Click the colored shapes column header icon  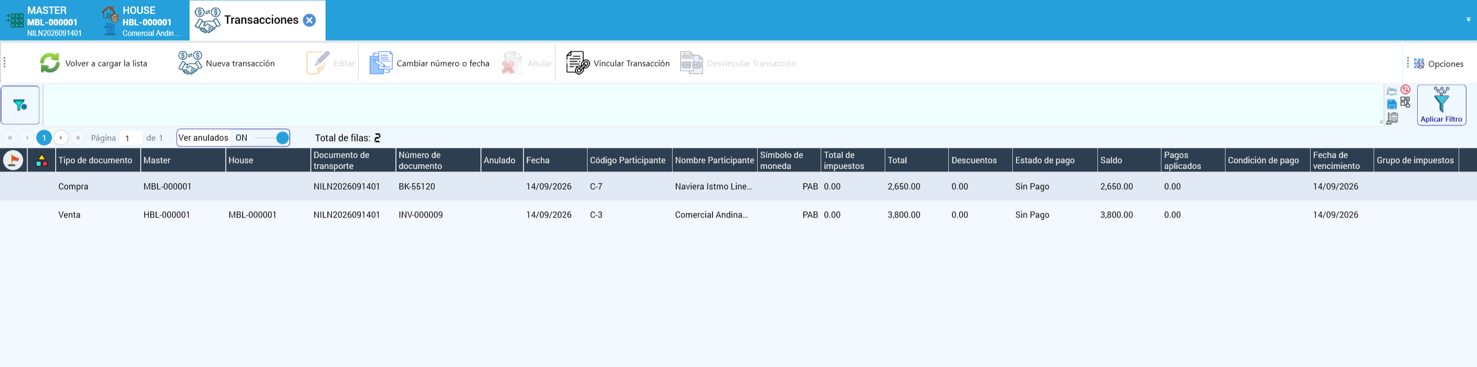click(42, 160)
